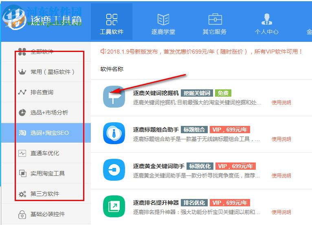Viewport: 312px width, 225px height.
Task: Launch the 逐鹿黄金关键词助手 icon
Action: 114,170
